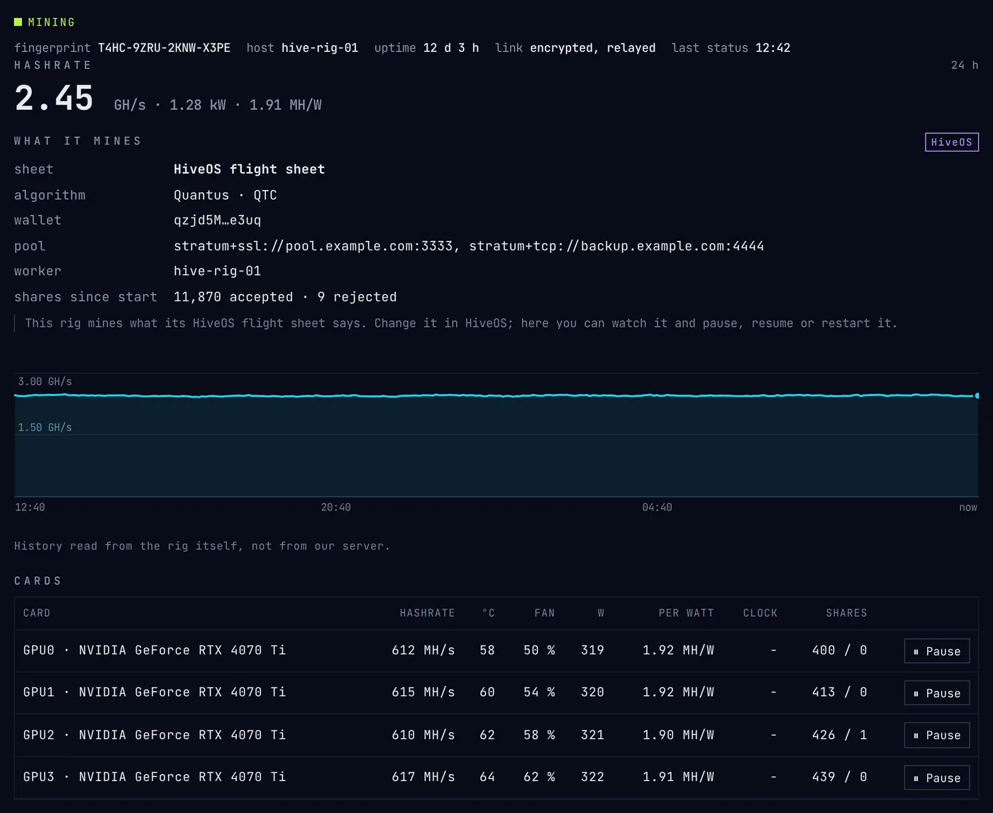Pause GPU3 card
The height and width of the screenshot is (813, 993).
[937, 778]
